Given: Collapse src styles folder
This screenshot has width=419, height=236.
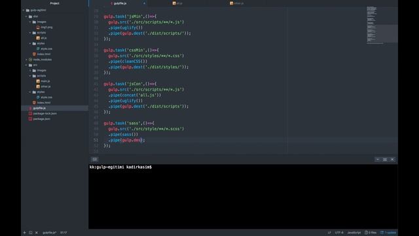Looking at the screenshot, I should [30, 92].
